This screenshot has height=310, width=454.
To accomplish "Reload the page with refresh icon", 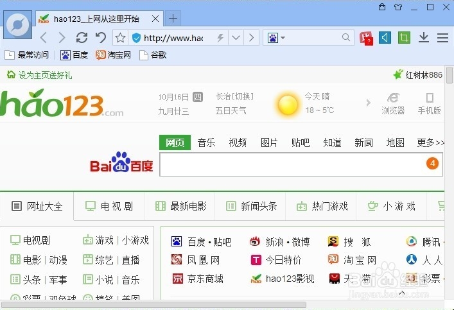I will pos(82,38).
